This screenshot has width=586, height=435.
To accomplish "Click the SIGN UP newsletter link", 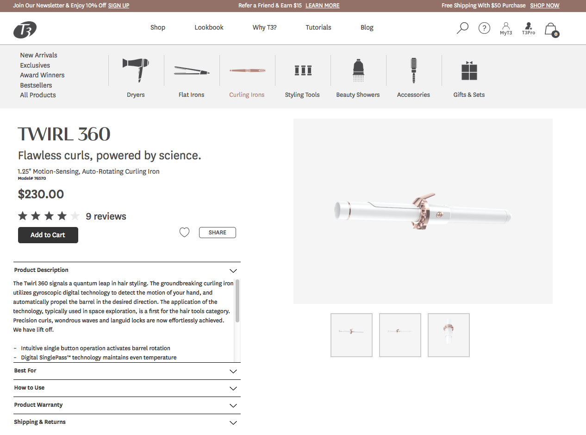I will pos(118,6).
